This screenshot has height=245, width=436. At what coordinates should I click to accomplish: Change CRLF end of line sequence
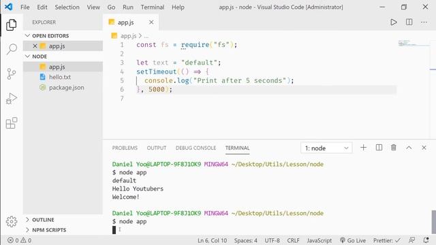[x=293, y=240]
